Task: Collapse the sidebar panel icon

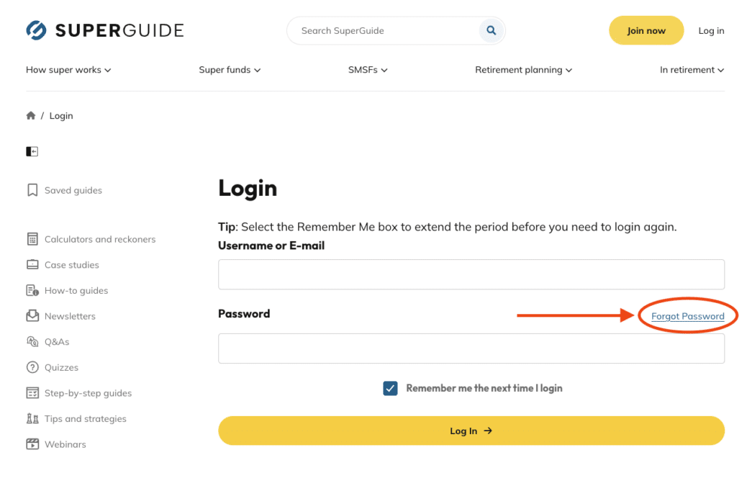Action: pyautogui.click(x=32, y=151)
